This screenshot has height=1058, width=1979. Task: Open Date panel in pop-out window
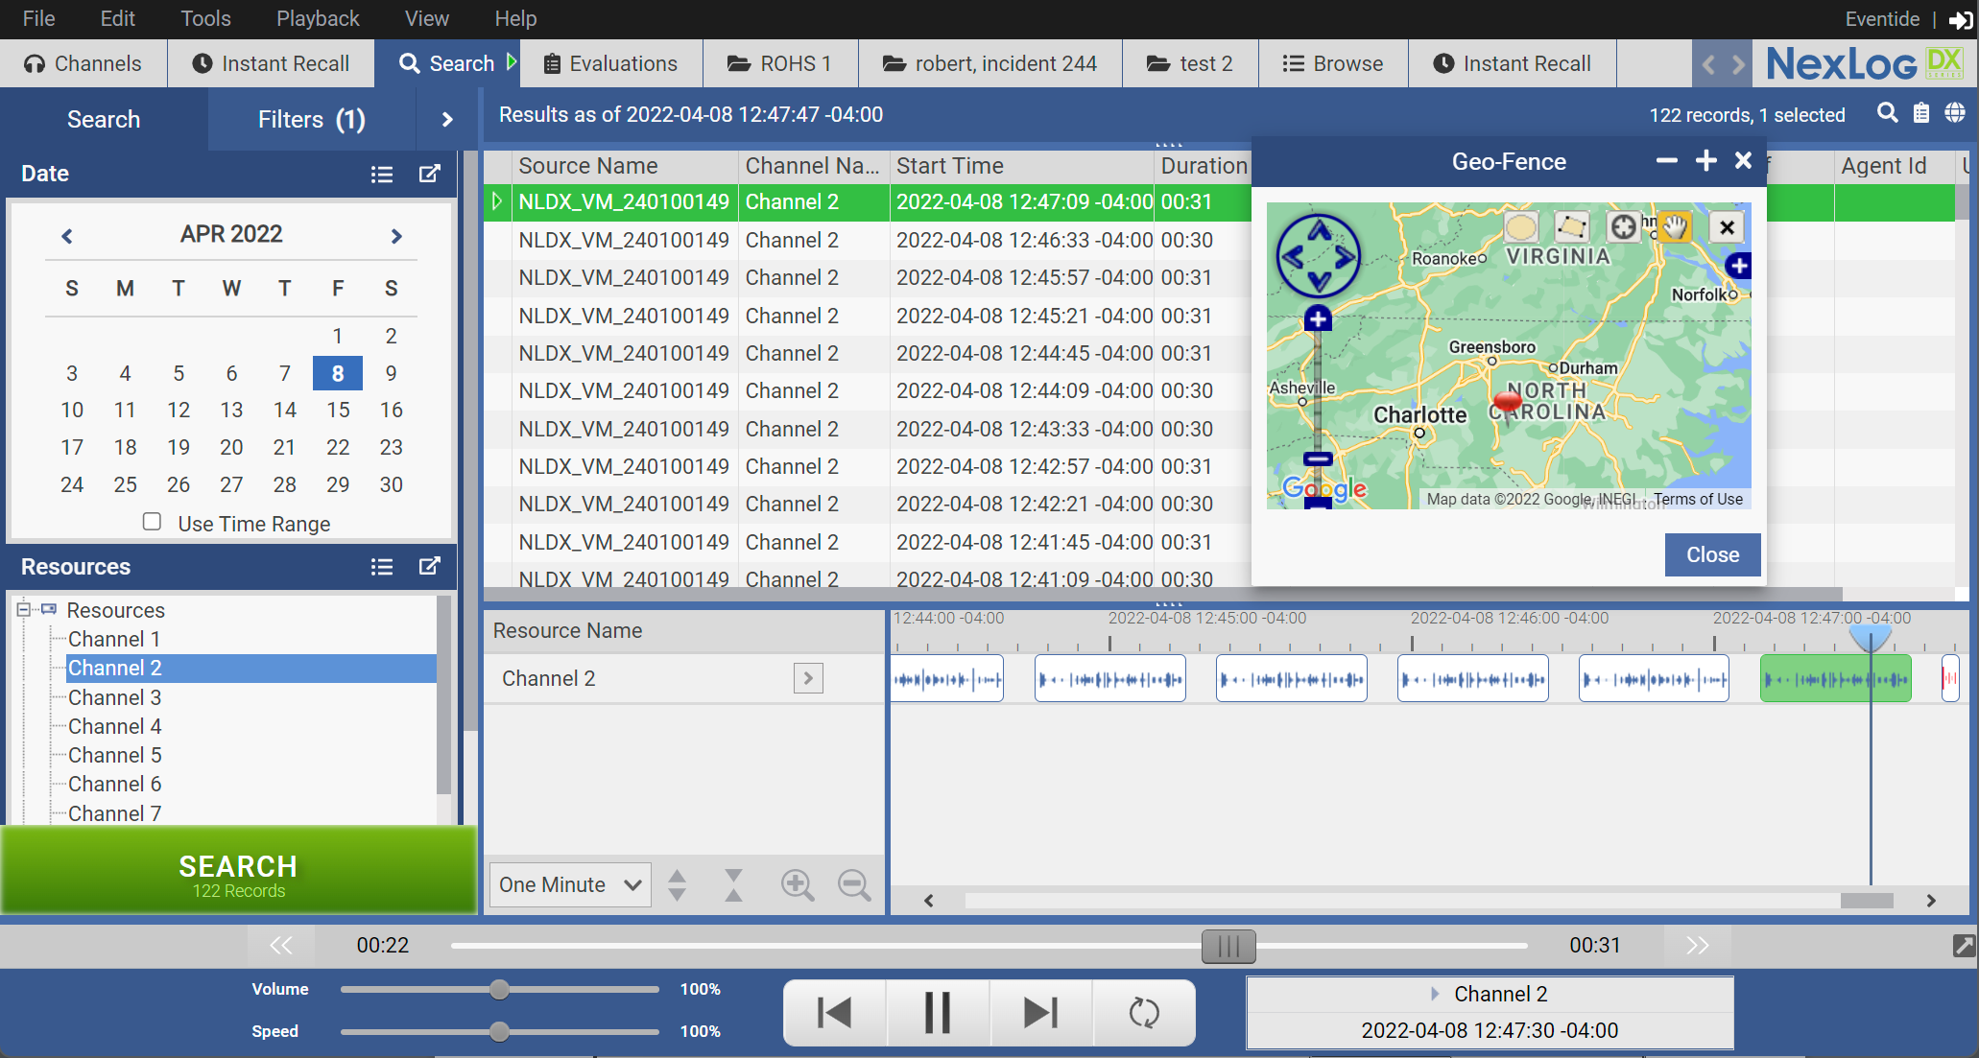tap(429, 174)
